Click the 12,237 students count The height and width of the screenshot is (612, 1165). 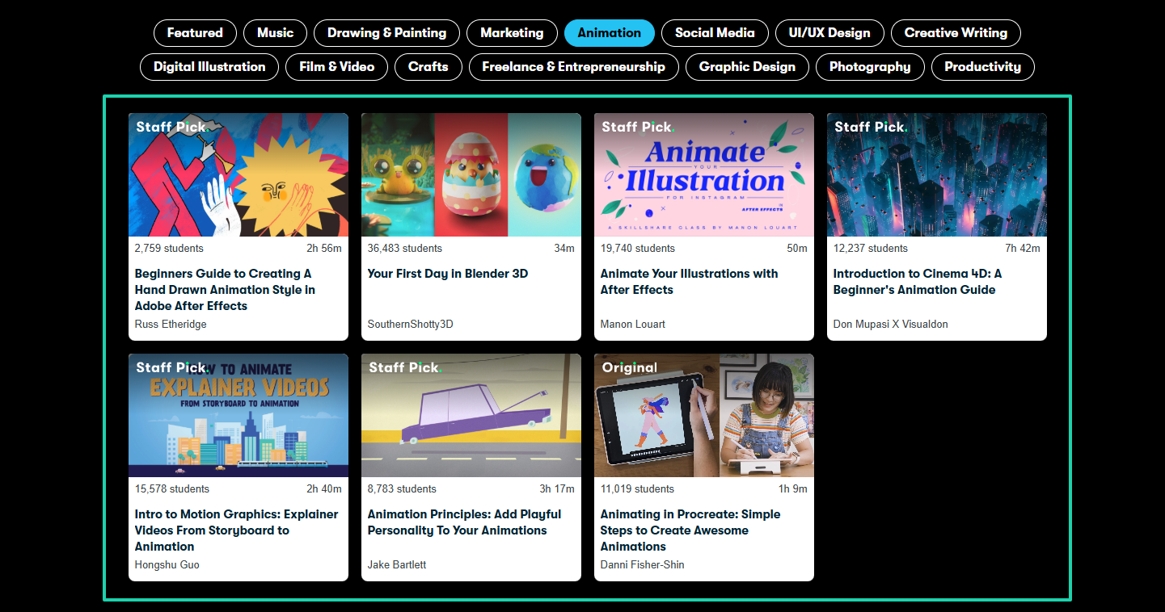(x=870, y=248)
